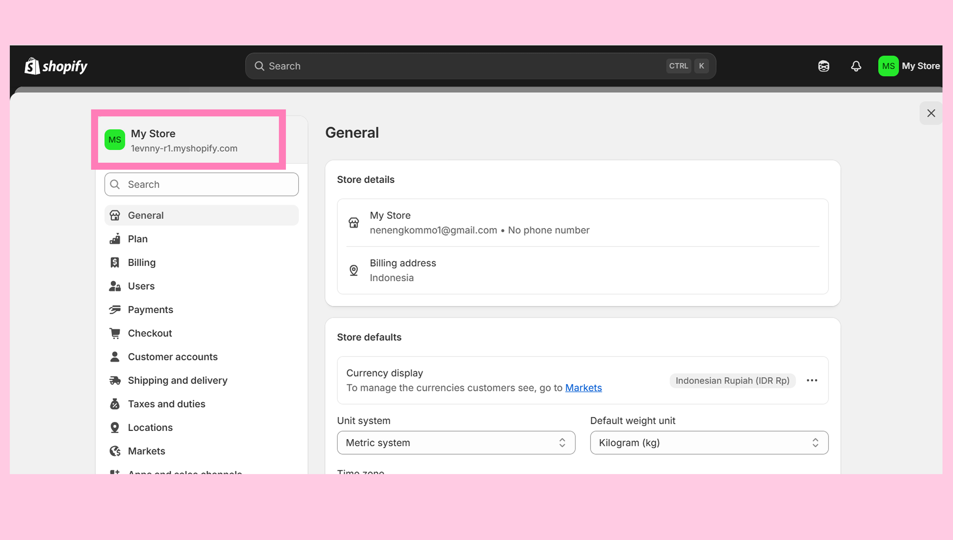Click the Shopify logo
953x540 pixels.
(x=56, y=66)
